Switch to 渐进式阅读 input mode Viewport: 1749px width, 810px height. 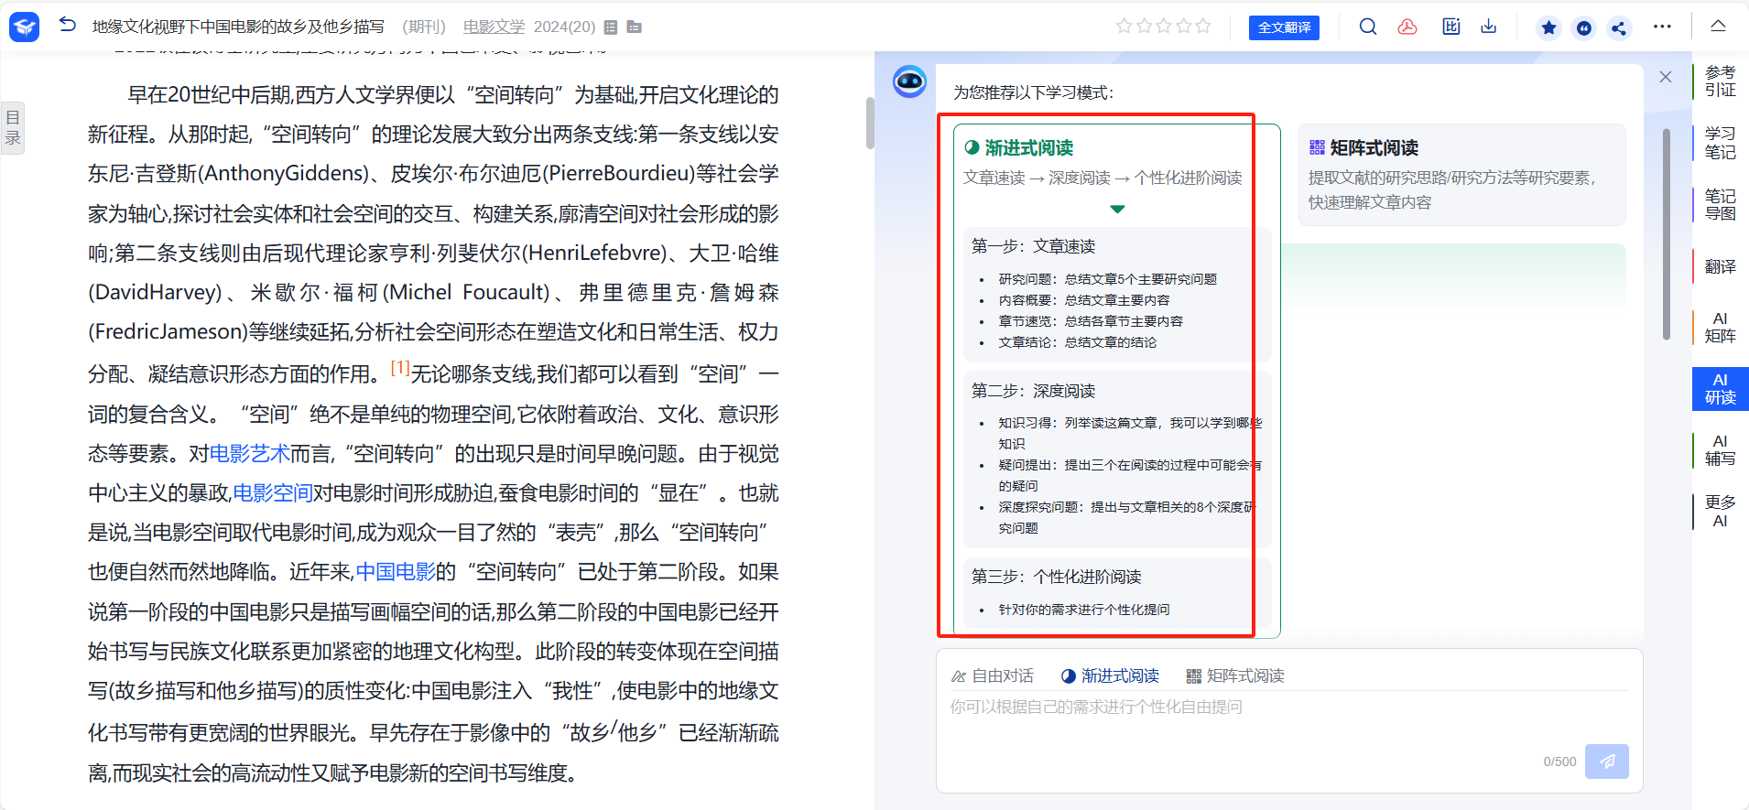coord(1110,675)
